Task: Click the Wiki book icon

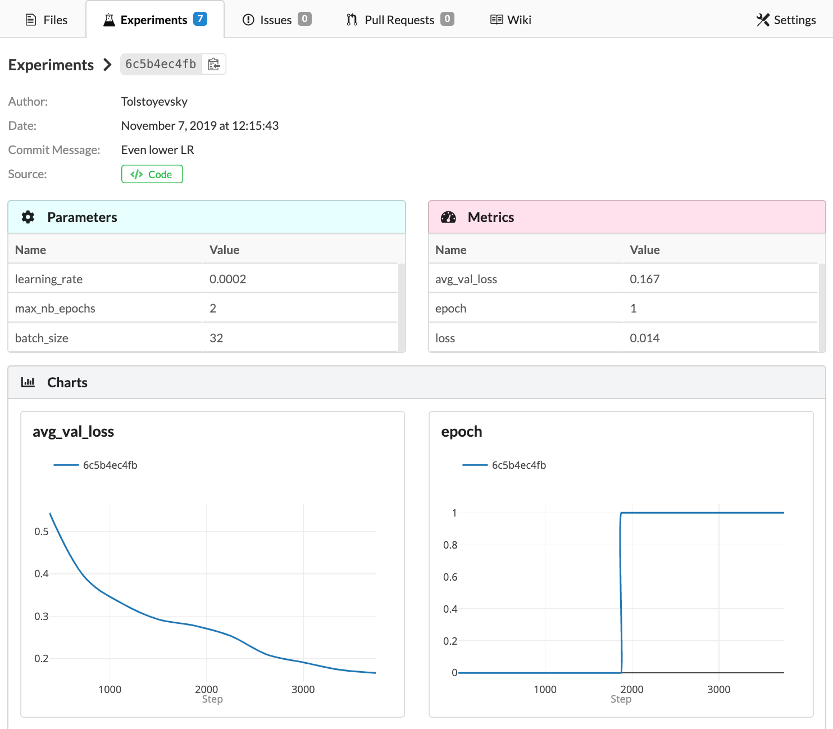Action: (497, 20)
